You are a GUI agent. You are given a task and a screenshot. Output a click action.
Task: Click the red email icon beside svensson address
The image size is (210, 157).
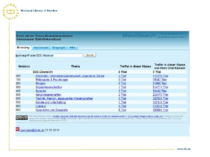[x=17, y=129]
